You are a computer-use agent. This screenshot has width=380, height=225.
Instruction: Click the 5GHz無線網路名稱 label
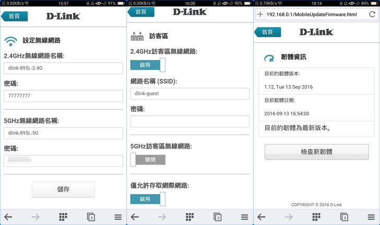31,121
